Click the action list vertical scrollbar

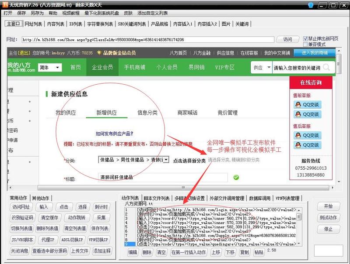tap(299, 227)
